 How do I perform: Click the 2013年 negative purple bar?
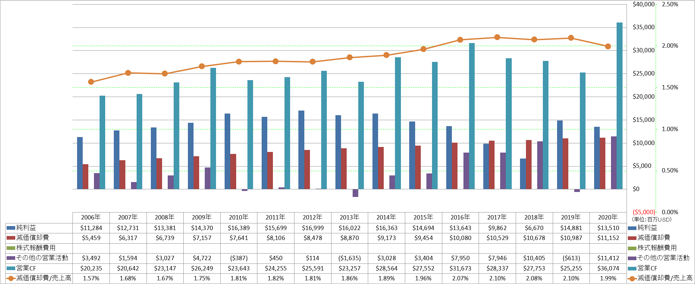(355, 193)
